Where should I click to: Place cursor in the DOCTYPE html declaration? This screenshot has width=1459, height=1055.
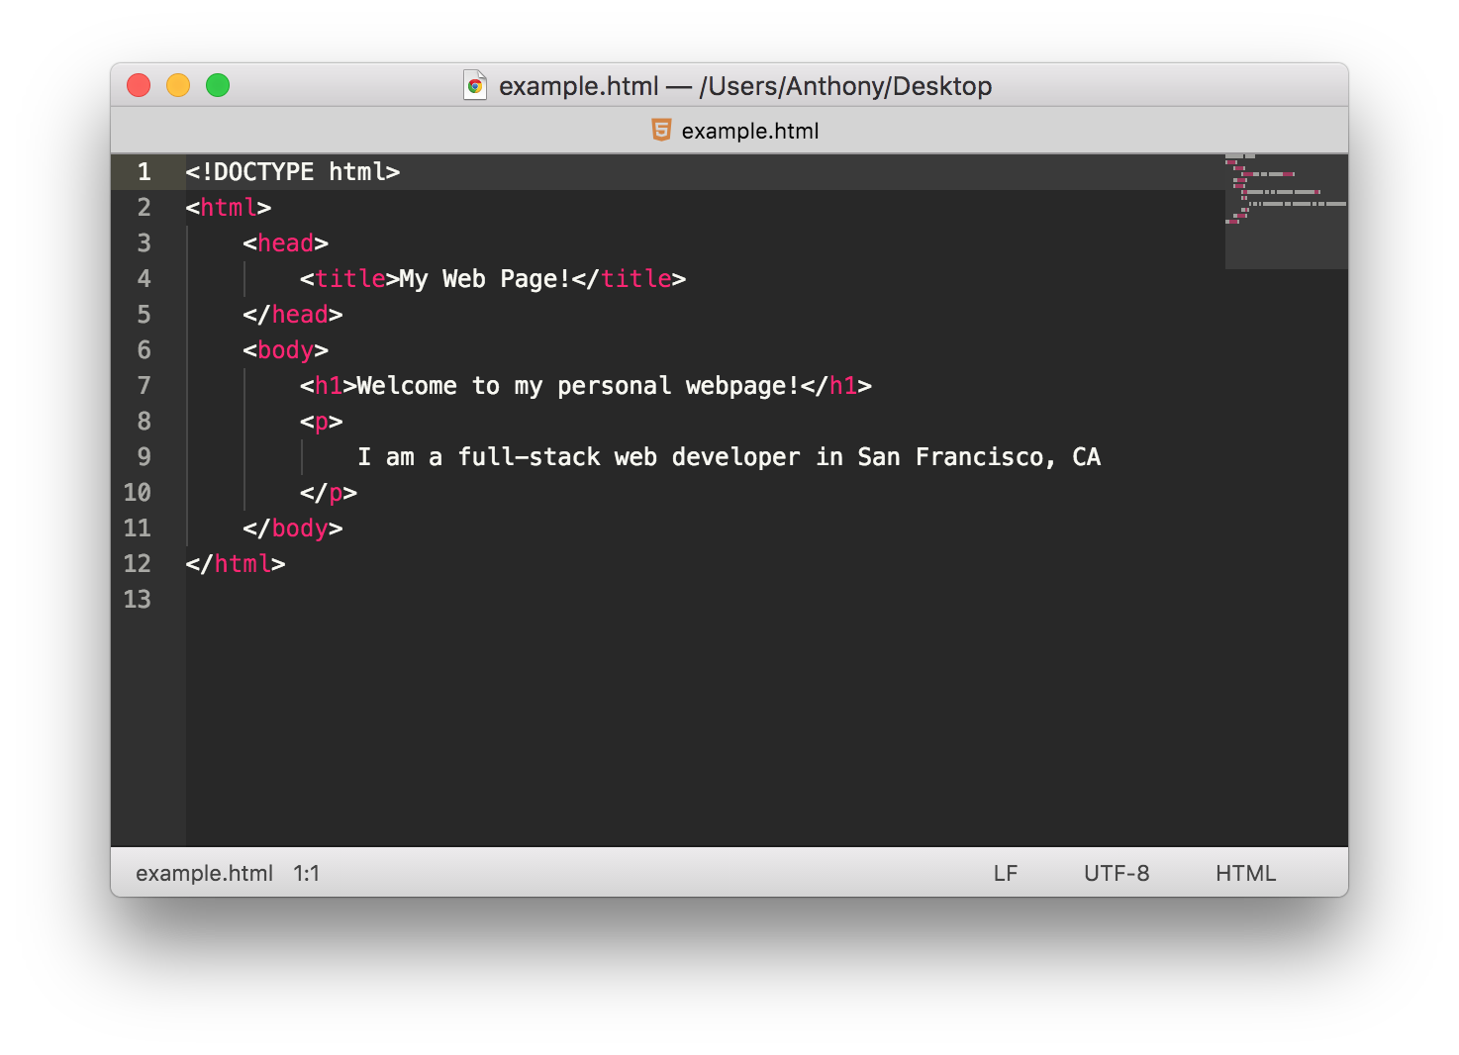[293, 172]
